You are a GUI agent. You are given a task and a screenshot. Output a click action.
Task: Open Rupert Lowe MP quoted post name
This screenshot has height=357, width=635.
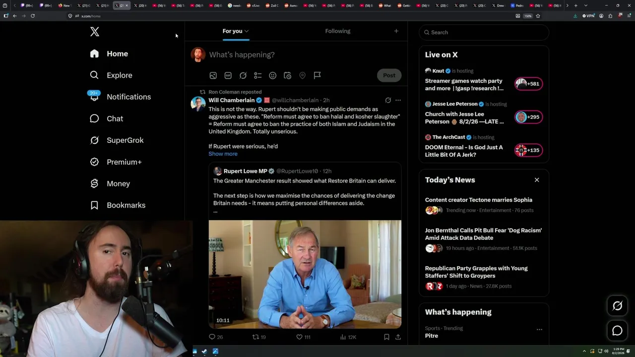(x=245, y=171)
